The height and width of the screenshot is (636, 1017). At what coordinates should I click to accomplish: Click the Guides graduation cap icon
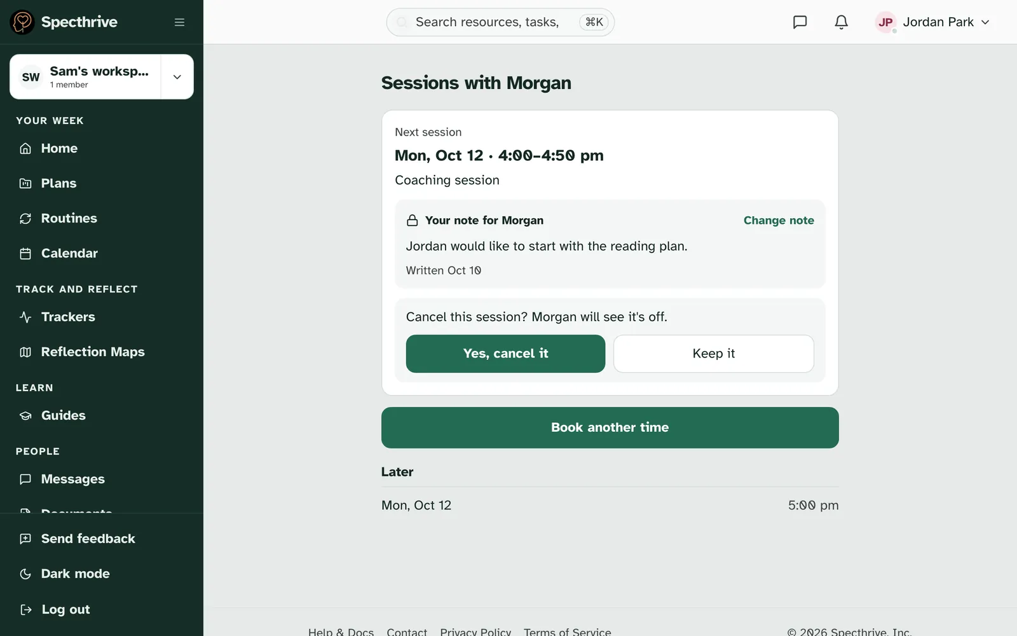click(x=25, y=415)
